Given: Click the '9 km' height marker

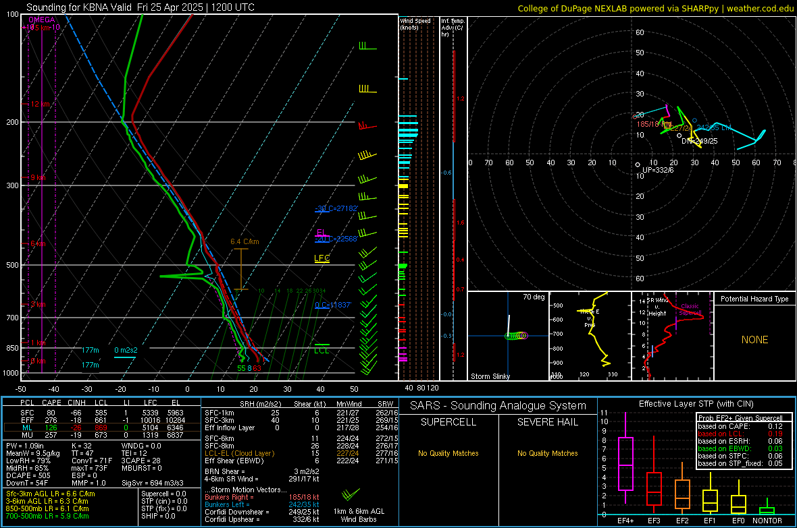Looking at the screenshot, I should pos(38,178).
